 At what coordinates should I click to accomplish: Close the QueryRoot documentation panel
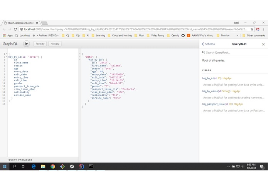[x=263, y=44]
